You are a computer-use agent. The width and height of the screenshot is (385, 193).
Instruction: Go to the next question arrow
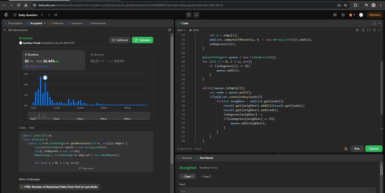[x=49, y=15]
